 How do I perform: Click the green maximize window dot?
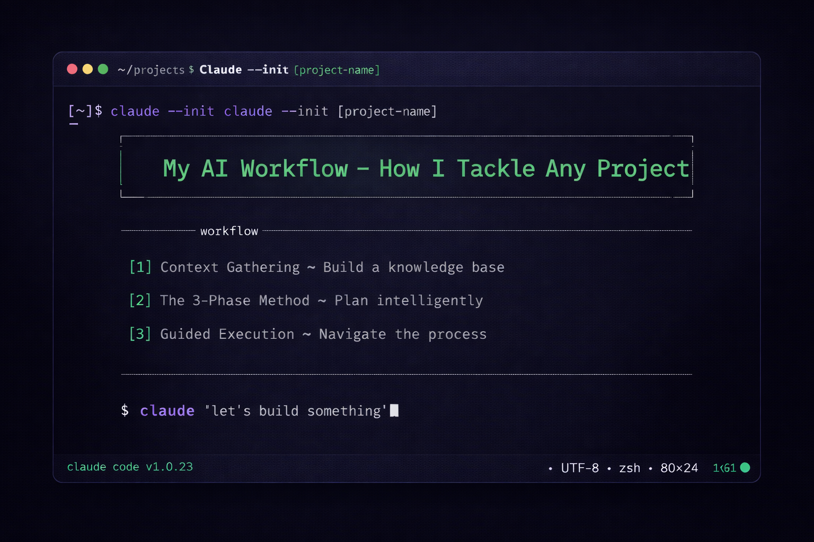click(103, 69)
